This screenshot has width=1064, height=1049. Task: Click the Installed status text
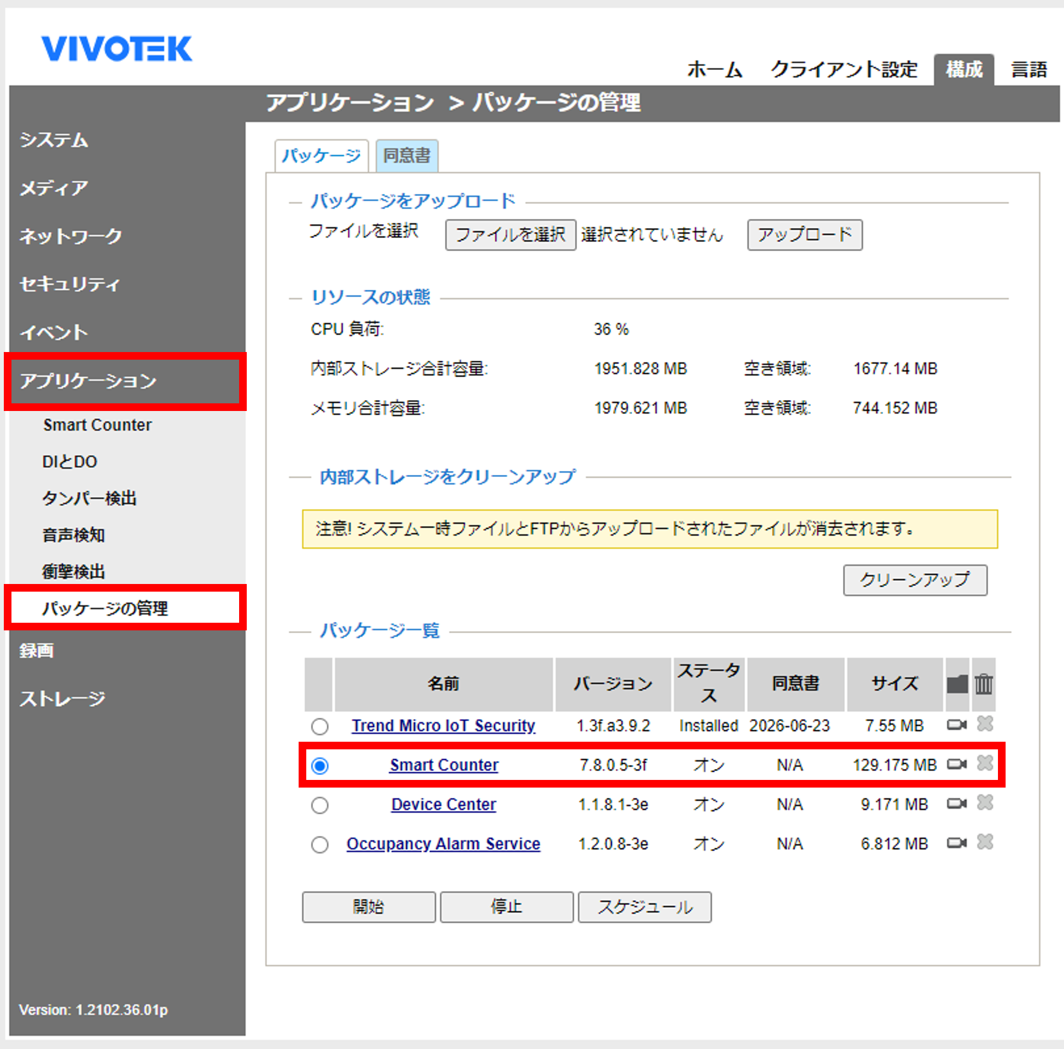click(x=708, y=726)
